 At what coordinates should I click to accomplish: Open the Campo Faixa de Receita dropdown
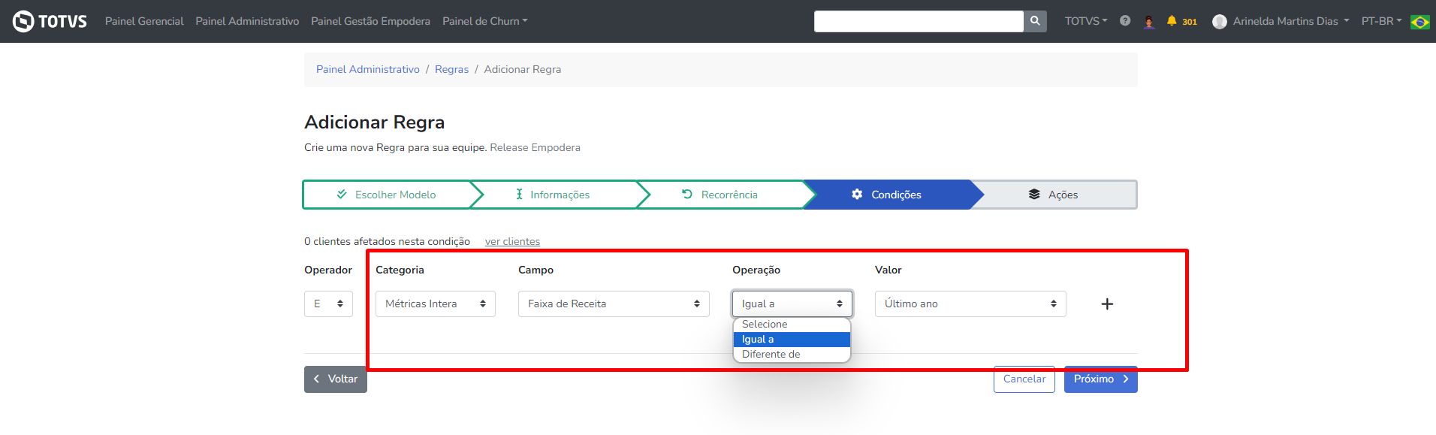pos(614,304)
